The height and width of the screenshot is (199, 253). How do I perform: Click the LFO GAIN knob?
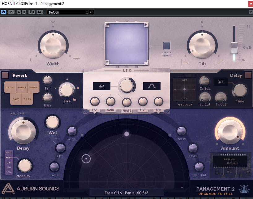click(x=111, y=102)
